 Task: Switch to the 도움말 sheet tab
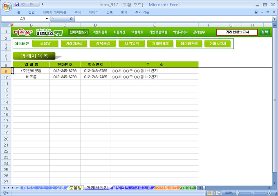click(75, 188)
